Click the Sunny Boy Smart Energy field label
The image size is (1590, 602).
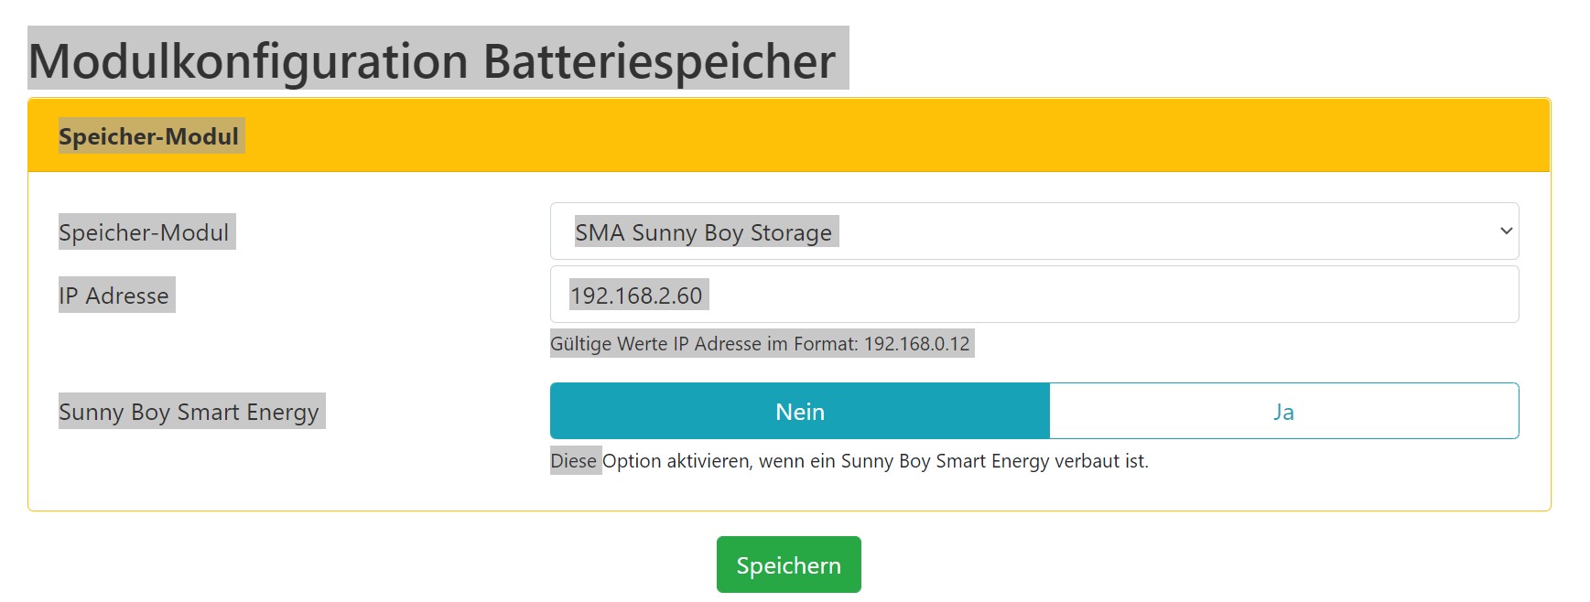189,412
